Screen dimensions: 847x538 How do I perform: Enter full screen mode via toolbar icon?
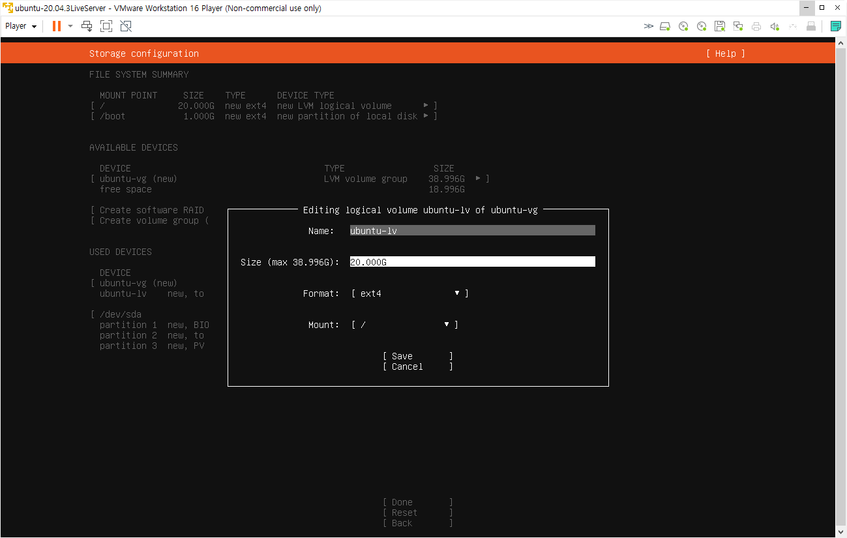[106, 26]
